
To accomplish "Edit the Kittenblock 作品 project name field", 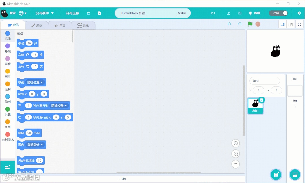I will click(x=133, y=13).
